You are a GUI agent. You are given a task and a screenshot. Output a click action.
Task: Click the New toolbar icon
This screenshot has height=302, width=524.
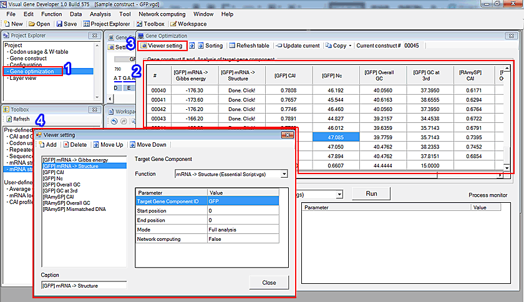(x=14, y=24)
